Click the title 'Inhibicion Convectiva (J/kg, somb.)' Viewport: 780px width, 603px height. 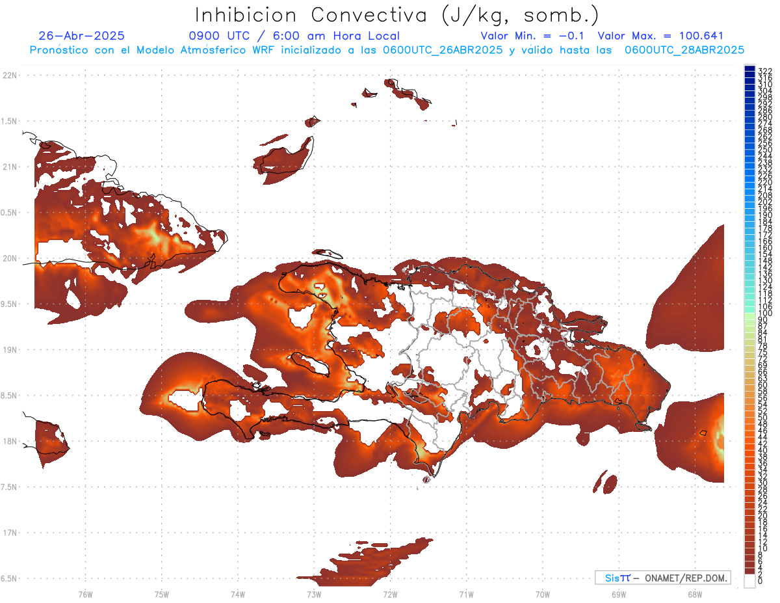(397, 15)
